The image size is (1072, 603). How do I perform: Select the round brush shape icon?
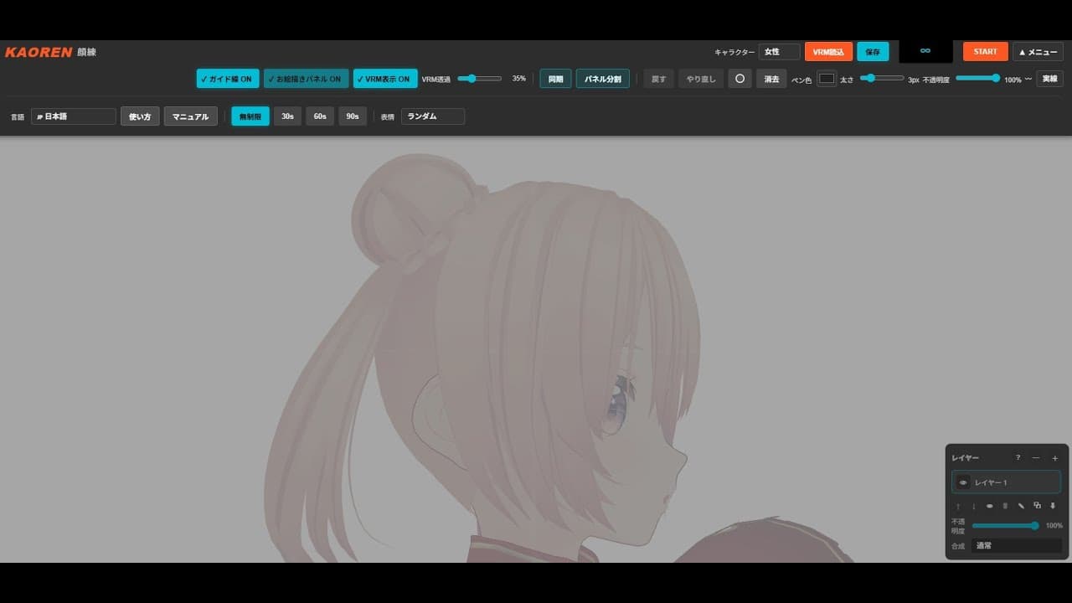pyautogui.click(x=740, y=78)
